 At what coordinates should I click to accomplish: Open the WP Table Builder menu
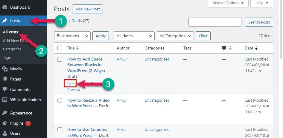(24, 100)
